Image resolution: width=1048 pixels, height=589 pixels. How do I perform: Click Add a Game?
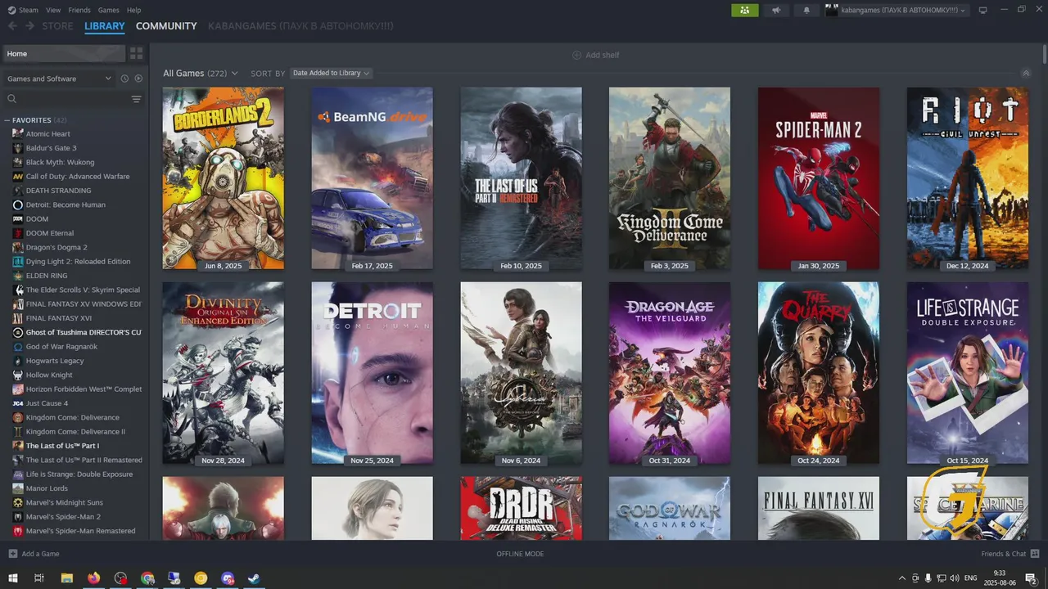[34, 554]
